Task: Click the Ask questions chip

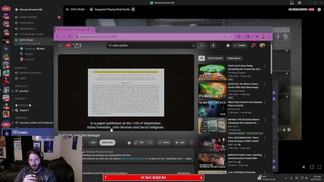Action: [x=184, y=173]
